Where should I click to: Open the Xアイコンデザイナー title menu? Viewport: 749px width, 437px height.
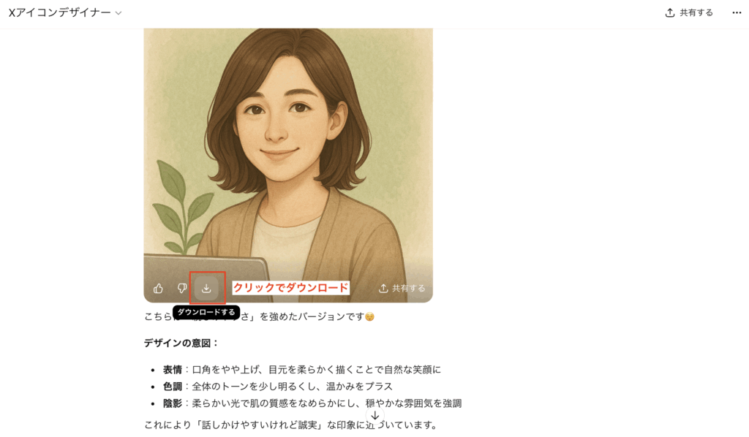60,13
